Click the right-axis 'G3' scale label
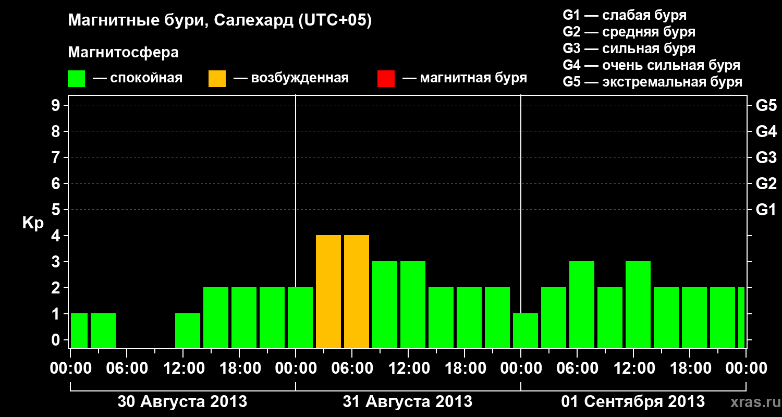This screenshot has height=417, width=782. click(766, 157)
